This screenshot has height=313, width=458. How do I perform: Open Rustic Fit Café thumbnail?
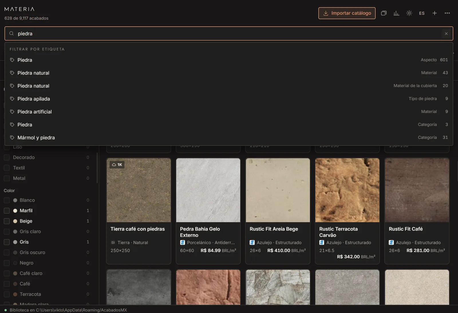click(x=417, y=190)
